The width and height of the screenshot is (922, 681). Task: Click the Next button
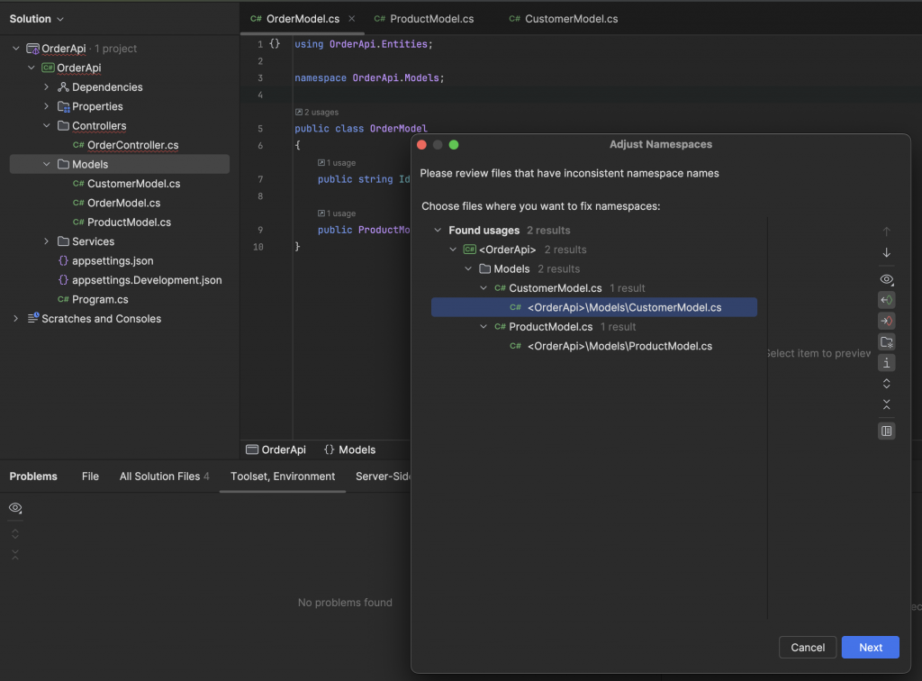(870, 647)
